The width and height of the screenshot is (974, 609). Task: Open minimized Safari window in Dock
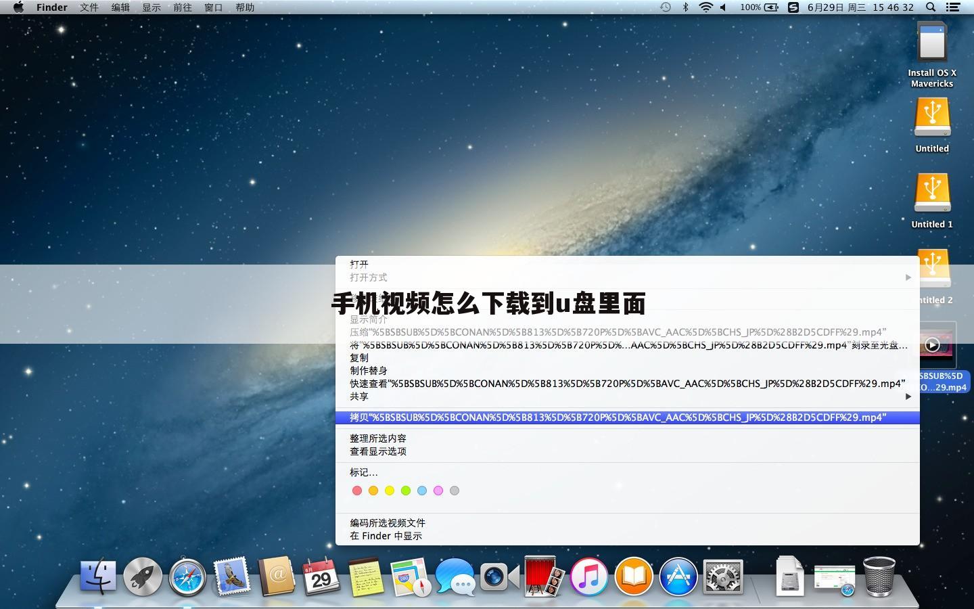click(834, 579)
